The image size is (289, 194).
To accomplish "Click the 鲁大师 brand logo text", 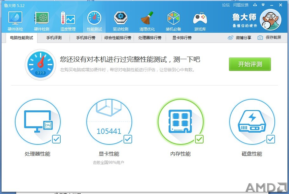I will 245,17.
